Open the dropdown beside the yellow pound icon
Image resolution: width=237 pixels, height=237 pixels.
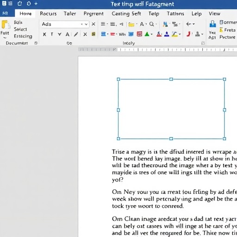tap(180, 34)
